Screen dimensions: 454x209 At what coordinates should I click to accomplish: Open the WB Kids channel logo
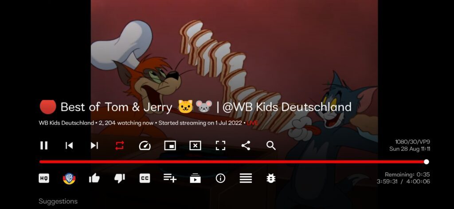(x=69, y=179)
